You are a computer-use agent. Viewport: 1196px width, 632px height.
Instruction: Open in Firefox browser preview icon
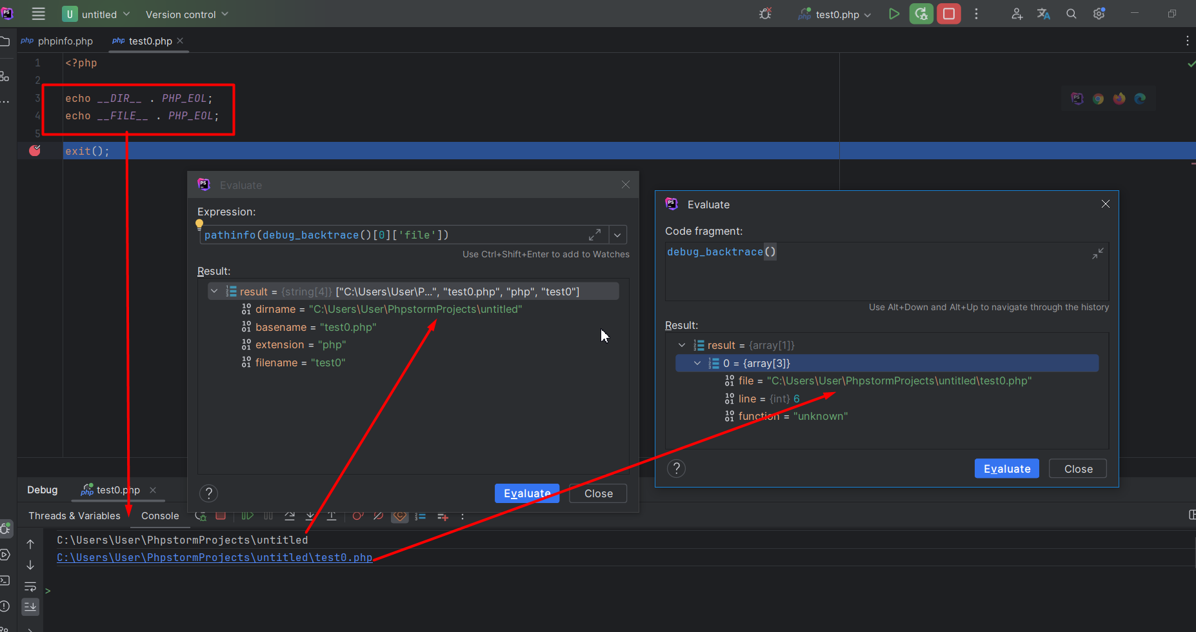[x=1119, y=99]
